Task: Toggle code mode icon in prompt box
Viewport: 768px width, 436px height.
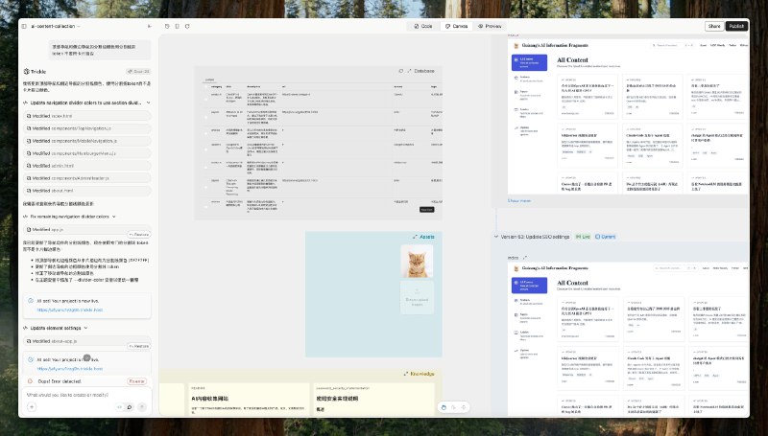Action: click(x=119, y=406)
